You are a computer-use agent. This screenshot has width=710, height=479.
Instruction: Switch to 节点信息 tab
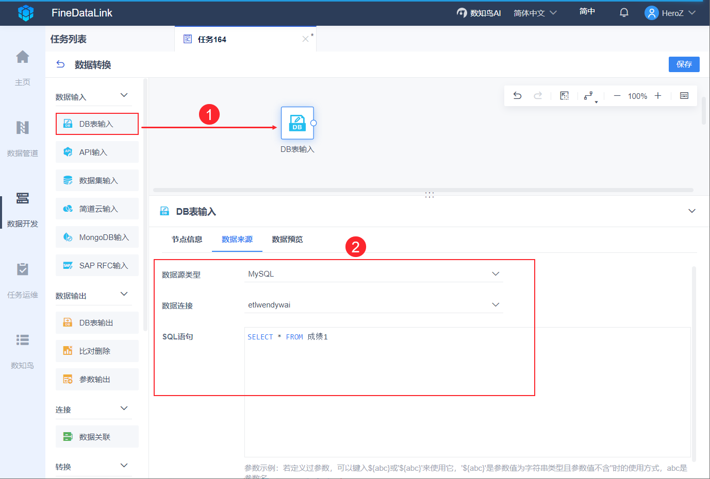[x=187, y=239]
